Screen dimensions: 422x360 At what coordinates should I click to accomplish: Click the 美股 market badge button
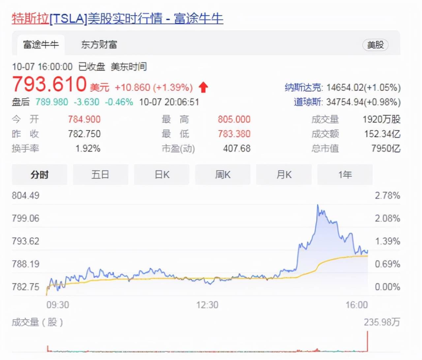point(376,45)
